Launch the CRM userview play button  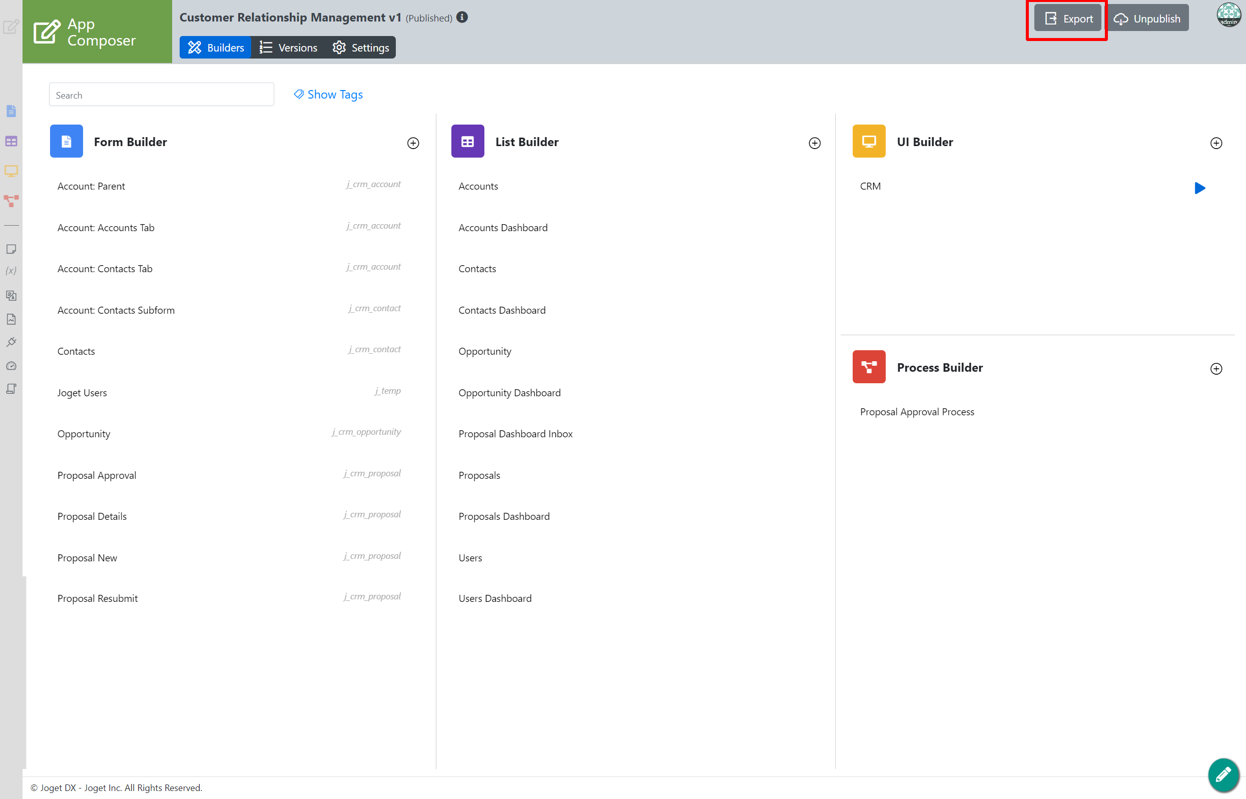point(1199,188)
